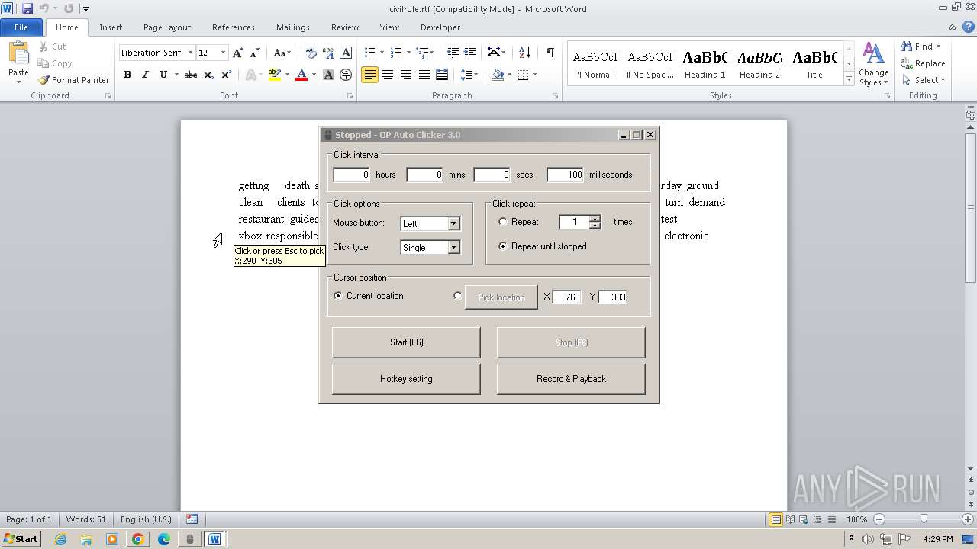Decrease paragraph indent

pos(453,53)
